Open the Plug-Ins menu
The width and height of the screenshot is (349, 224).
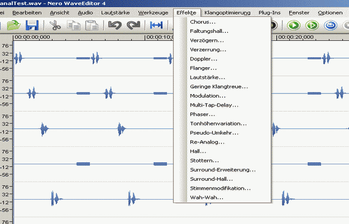click(270, 12)
